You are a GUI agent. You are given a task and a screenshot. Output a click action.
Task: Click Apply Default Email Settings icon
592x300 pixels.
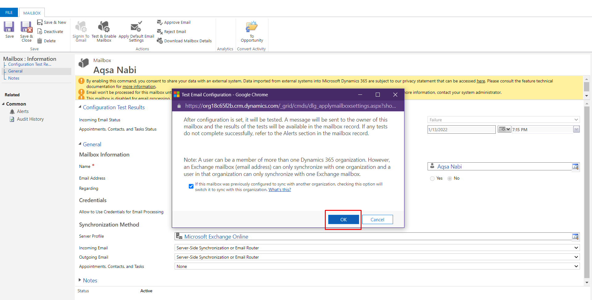[136, 27]
